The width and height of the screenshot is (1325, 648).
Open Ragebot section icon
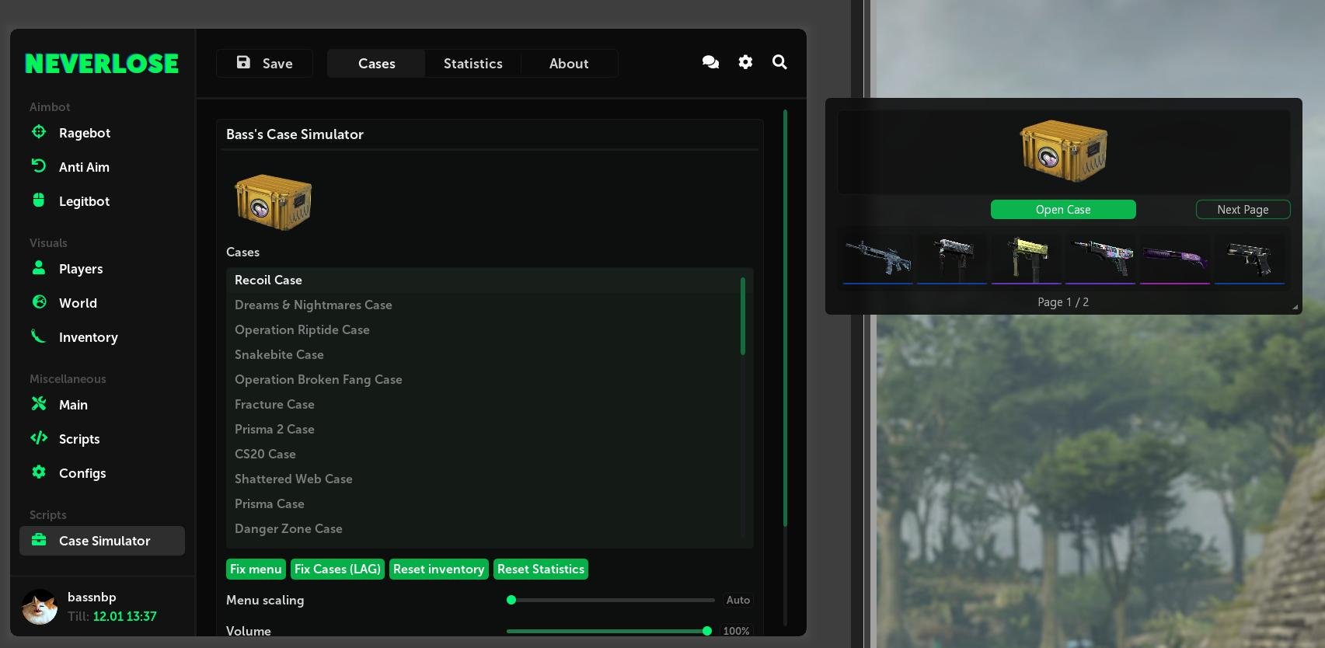pyautogui.click(x=39, y=132)
